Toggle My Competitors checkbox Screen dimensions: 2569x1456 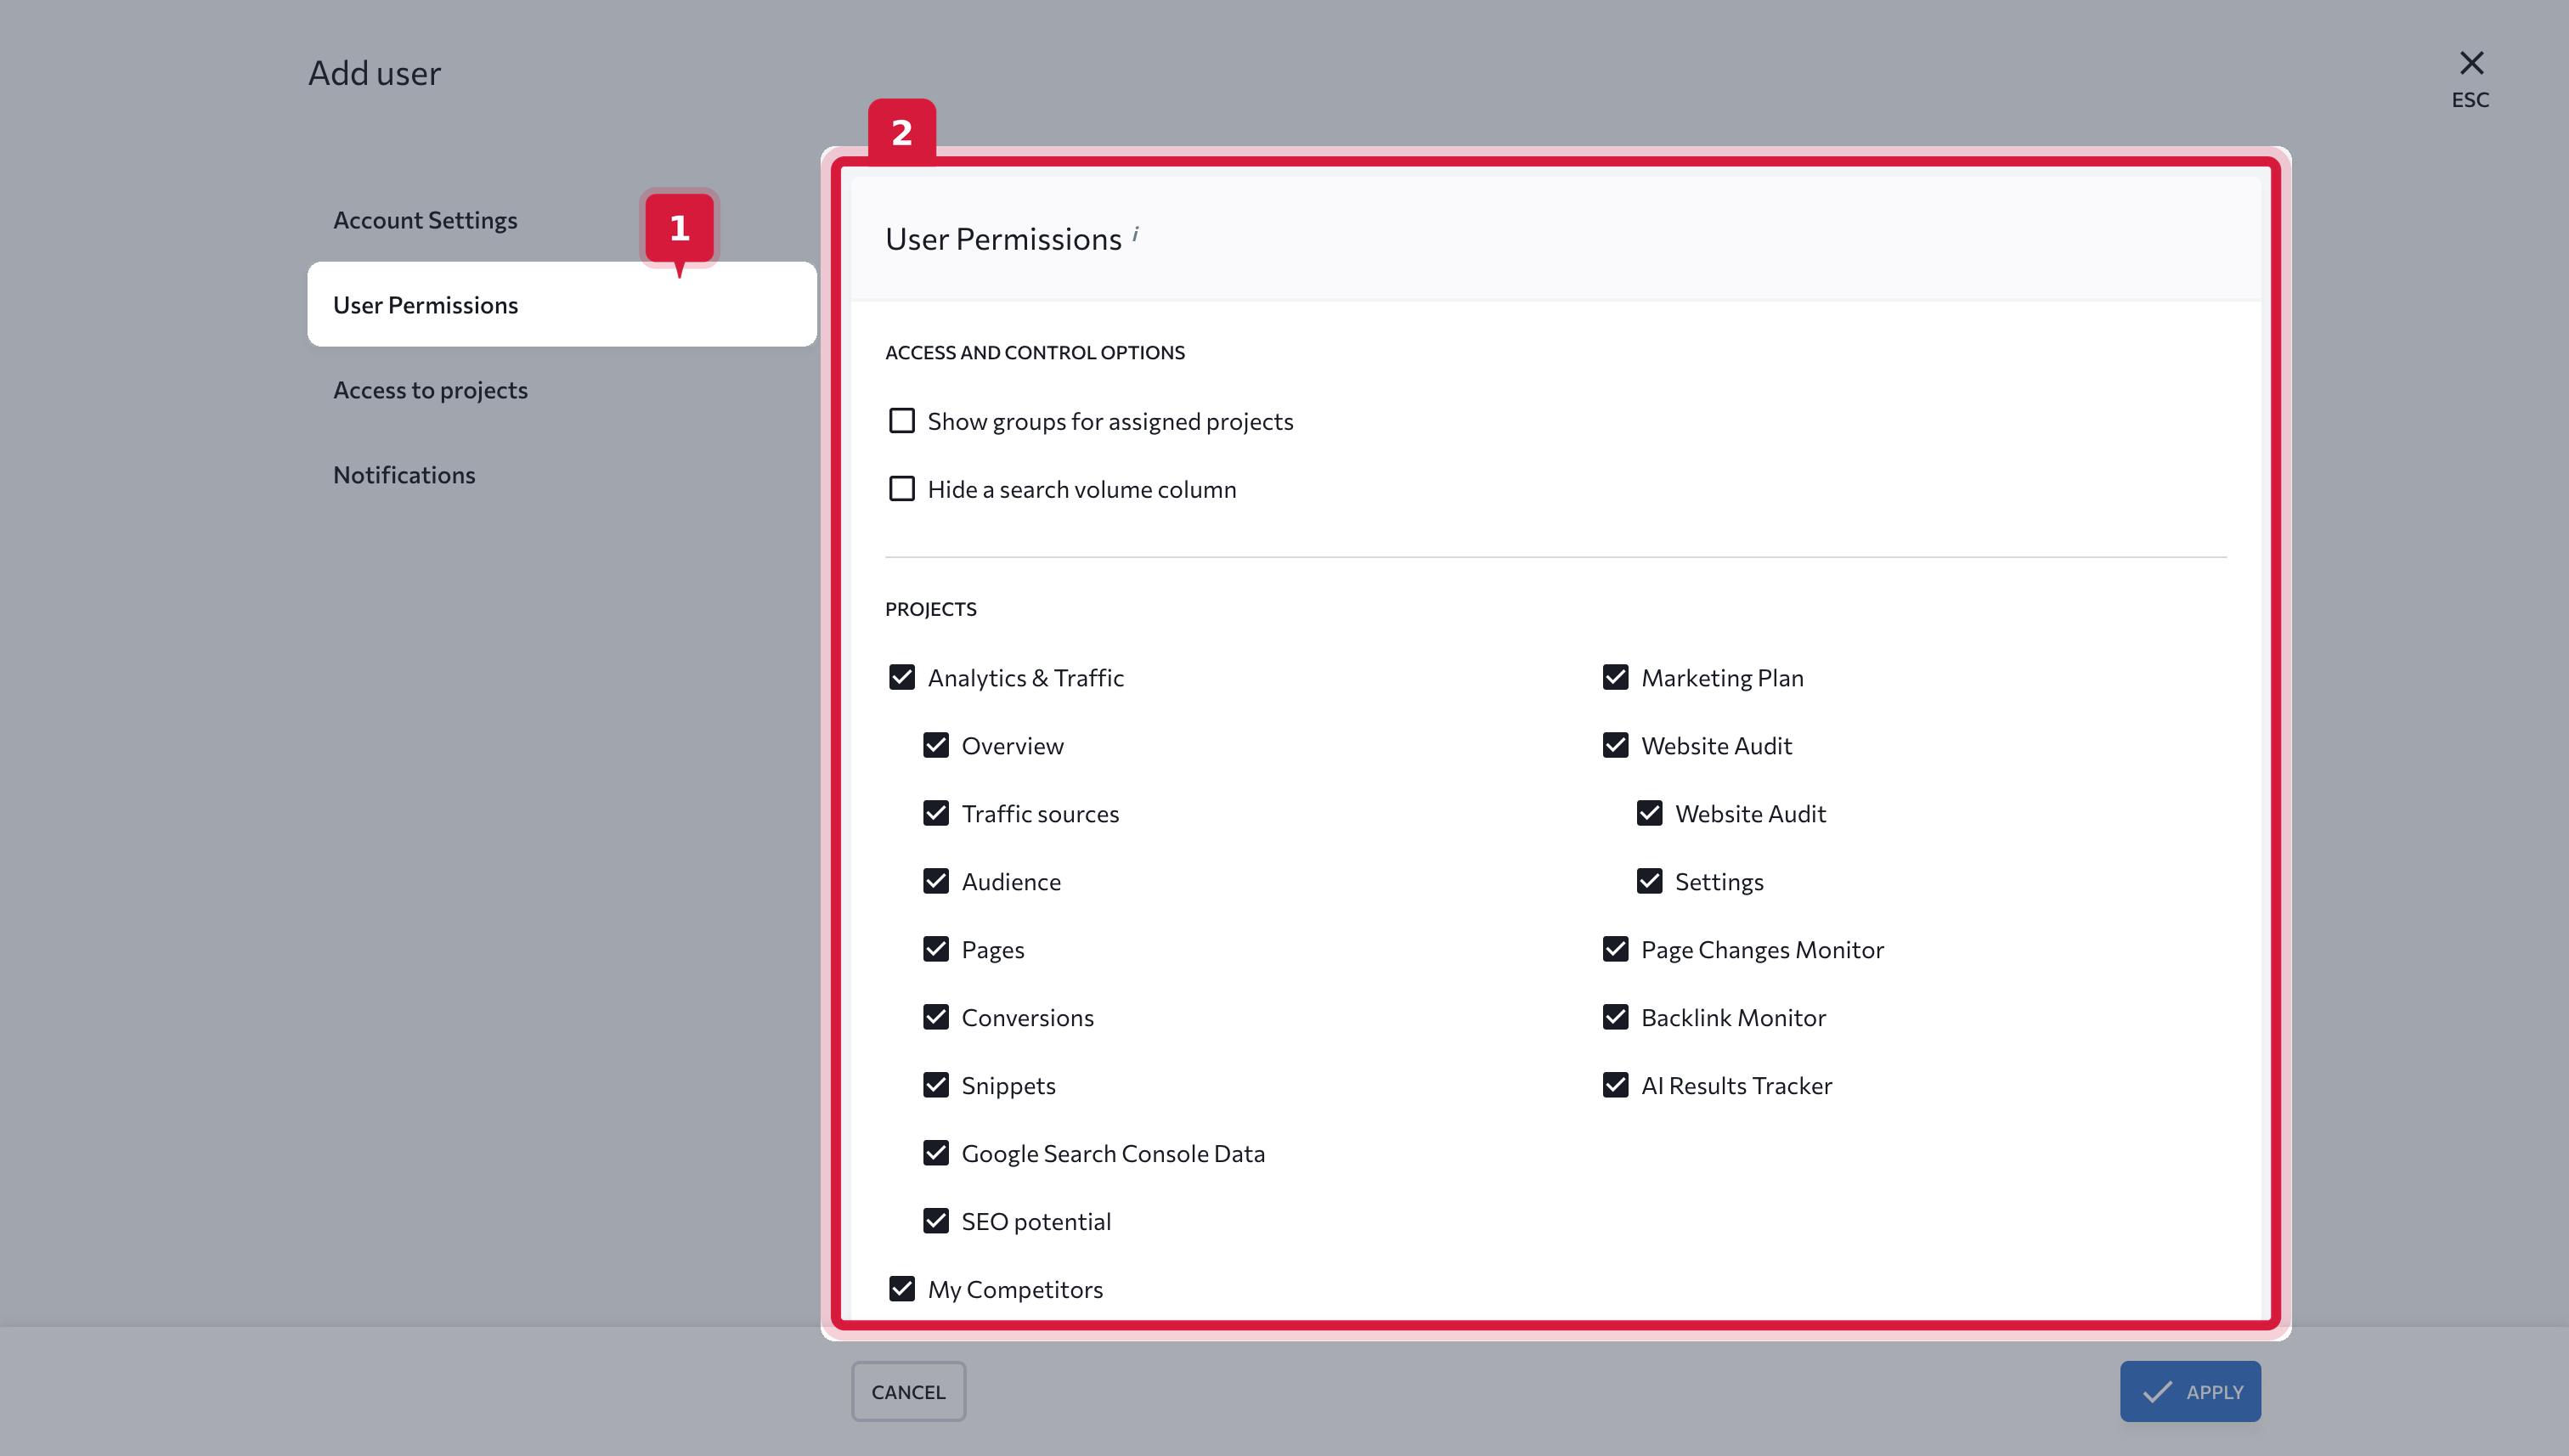pos(902,1289)
